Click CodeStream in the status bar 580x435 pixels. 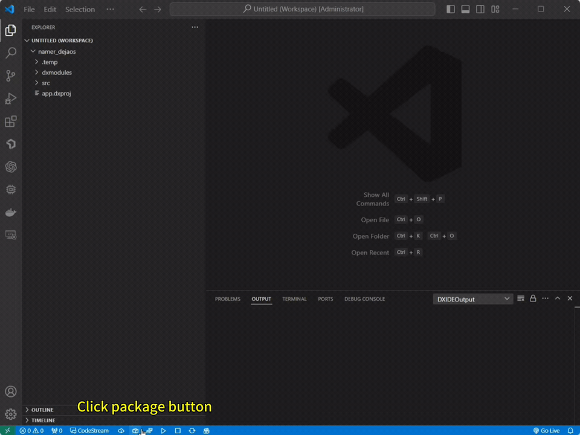[89, 431]
